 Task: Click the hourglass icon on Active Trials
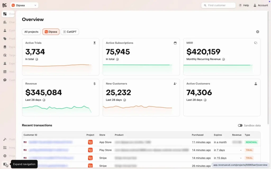[x=94, y=43]
